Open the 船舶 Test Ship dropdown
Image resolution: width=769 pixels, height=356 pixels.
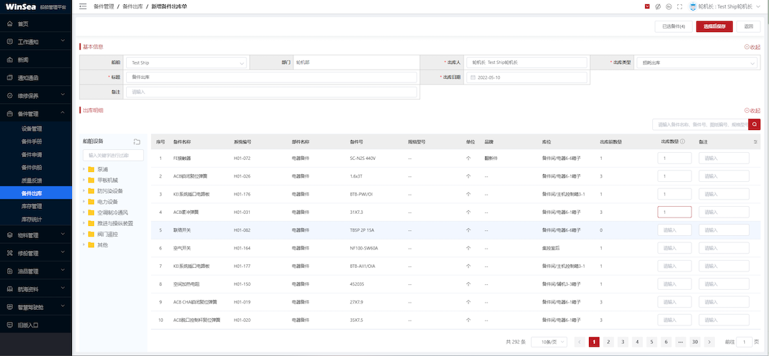pos(186,63)
